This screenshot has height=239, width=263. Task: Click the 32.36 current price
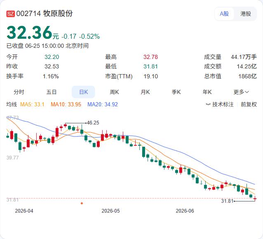pyautogui.click(x=30, y=33)
